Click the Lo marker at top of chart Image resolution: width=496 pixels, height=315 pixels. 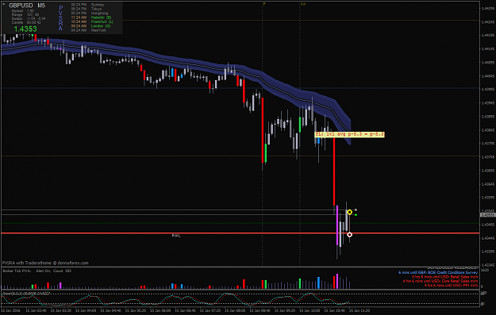[303, 4]
